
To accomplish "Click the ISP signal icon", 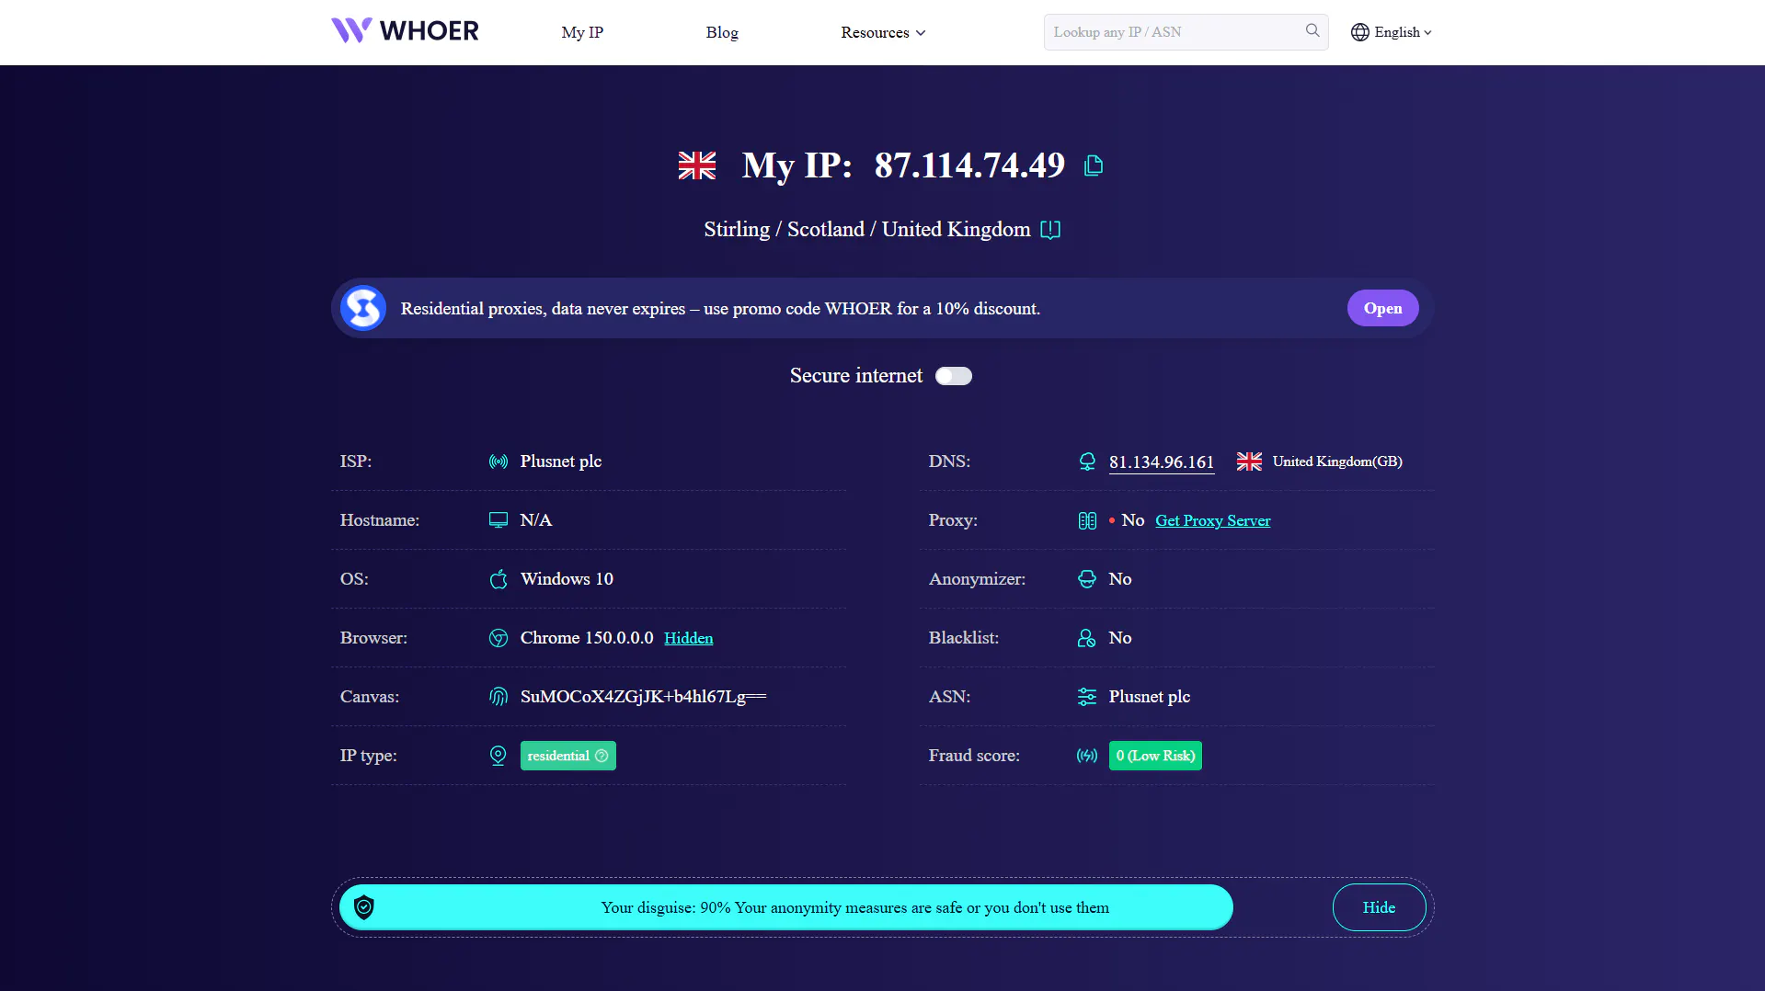I will point(499,461).
